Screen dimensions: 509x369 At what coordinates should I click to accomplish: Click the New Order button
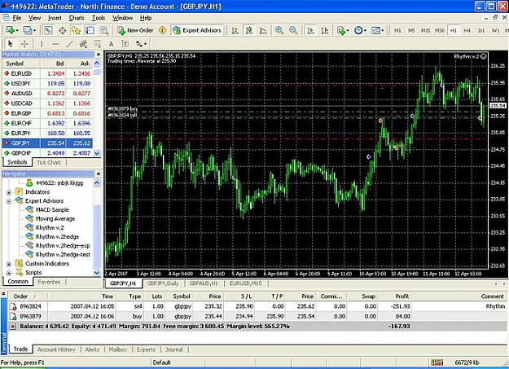point(135,30)
